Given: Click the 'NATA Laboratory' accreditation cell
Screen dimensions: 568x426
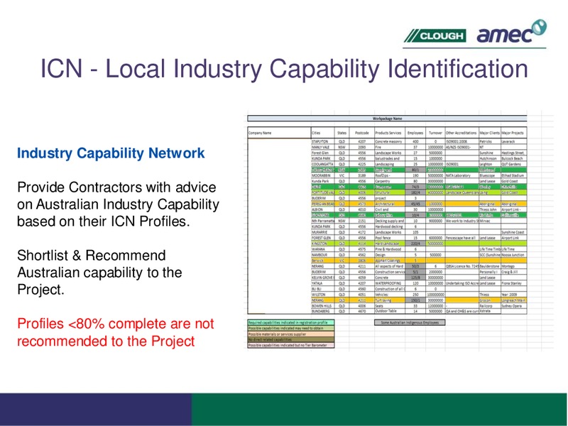Looking at the screenshot, I should click(462, 175).
